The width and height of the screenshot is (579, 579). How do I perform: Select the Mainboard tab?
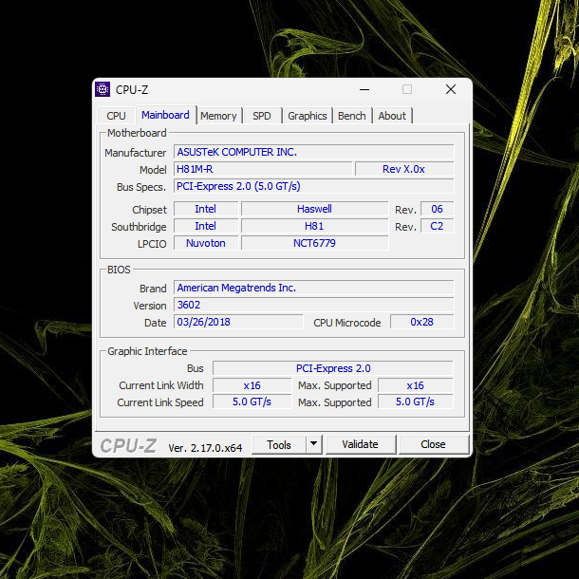(165, 115)
